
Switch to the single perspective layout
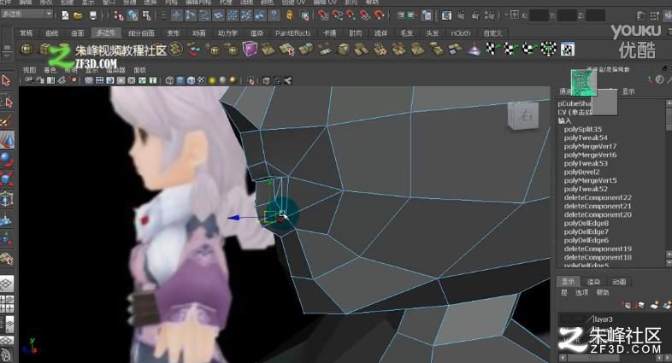tap(7, 284)
